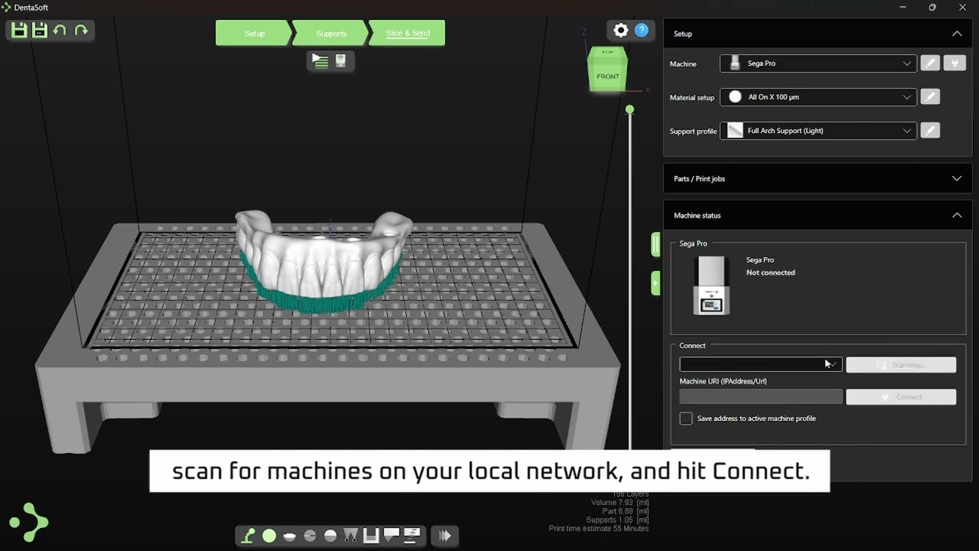This screenshot has width=979, height=551.
Task: Select the denture arch model on platform
Action: pos(324,262)
